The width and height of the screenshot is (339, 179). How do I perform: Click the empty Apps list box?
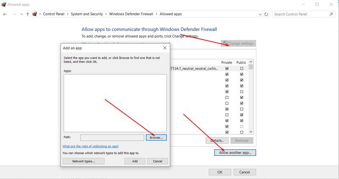[x=115, y=103]
